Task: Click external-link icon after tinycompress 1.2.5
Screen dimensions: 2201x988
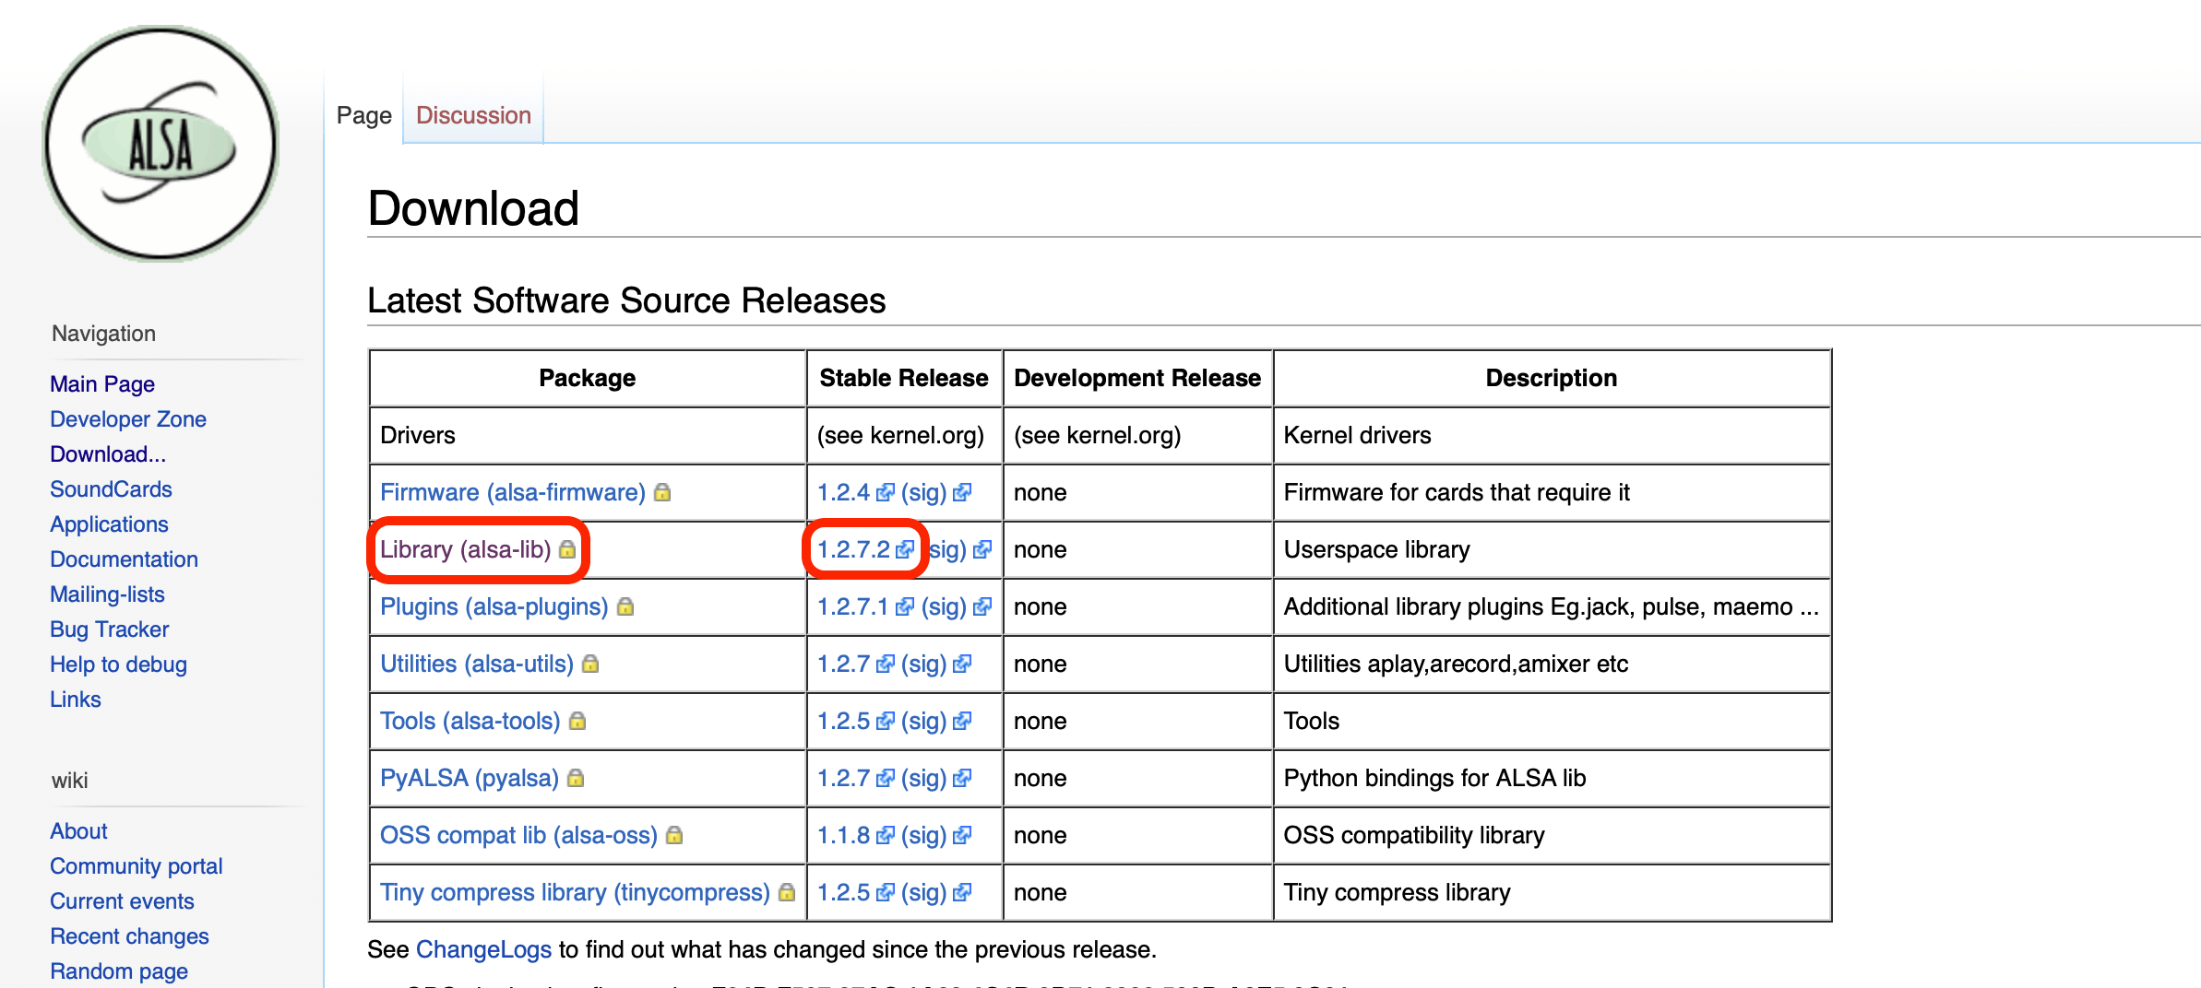Action: pyautogui.click(x=886, y=893)
